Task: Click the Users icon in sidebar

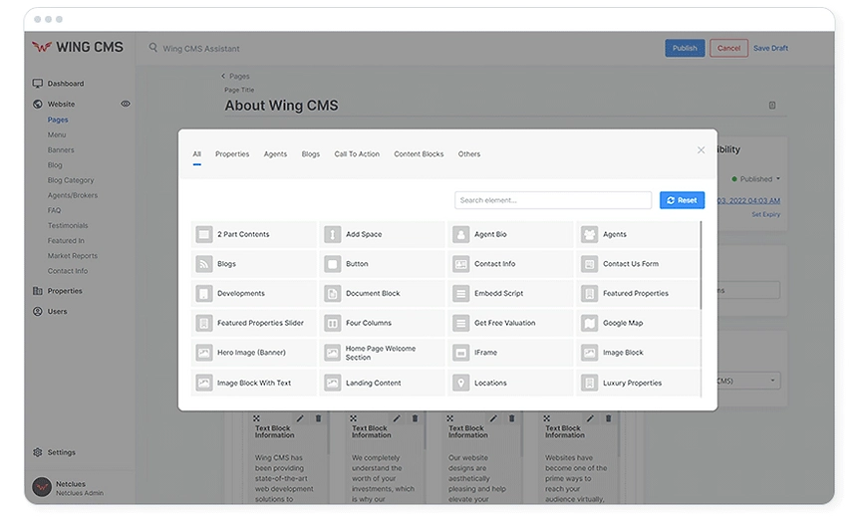Action: [x=37, y=311]
